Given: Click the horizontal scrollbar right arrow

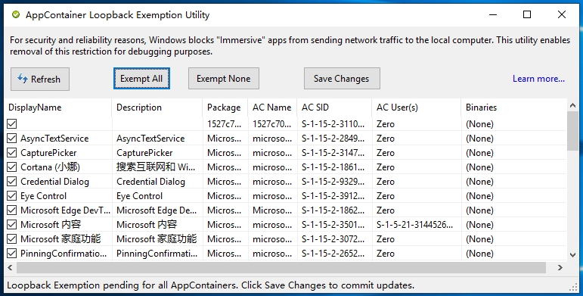Looking at the screenshot, I should point(560,267).
